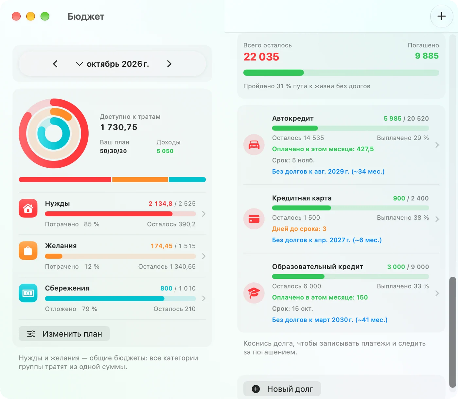The image size is (458, 399).
Task: Click the Дней до срока: 3 text
Action: [299, 229]
